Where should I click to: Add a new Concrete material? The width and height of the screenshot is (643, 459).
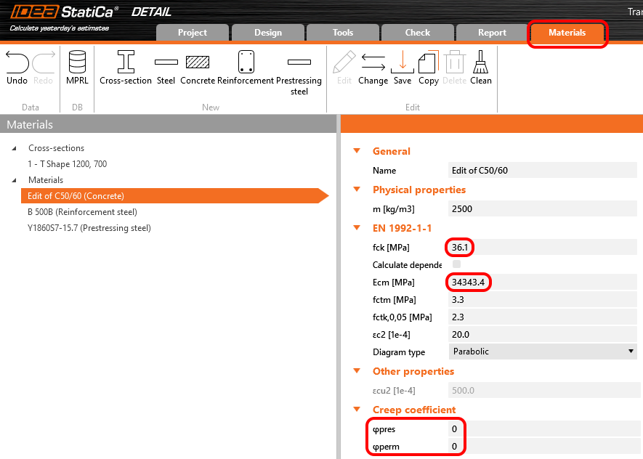click(x=198, y=63)
